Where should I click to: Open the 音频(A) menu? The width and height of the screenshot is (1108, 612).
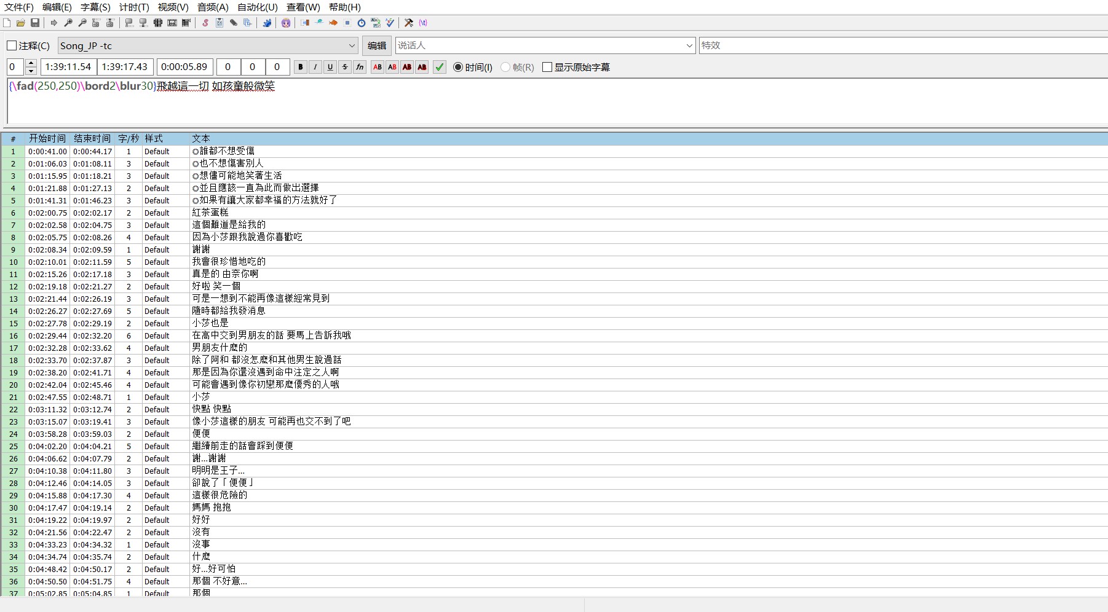click(213, 7)
